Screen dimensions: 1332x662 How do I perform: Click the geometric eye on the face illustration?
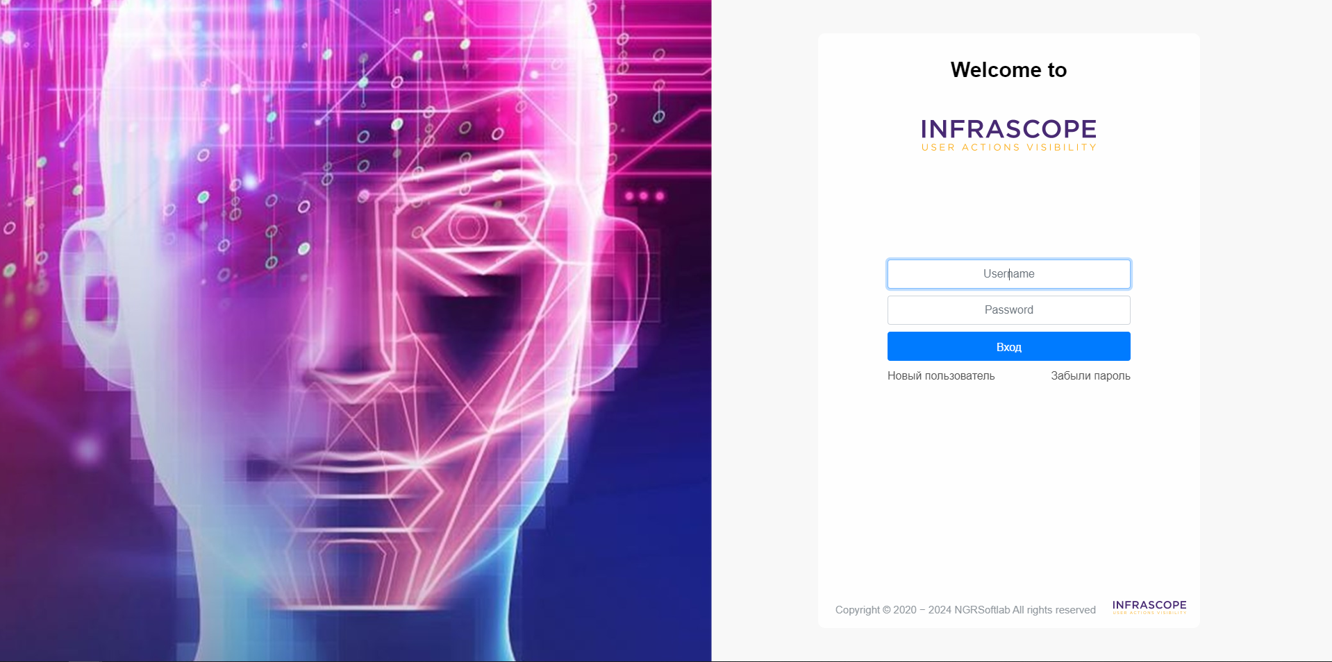click(467, 227)
